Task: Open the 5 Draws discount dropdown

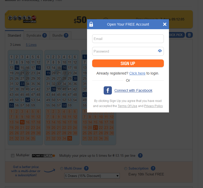Action: point(92,176)
